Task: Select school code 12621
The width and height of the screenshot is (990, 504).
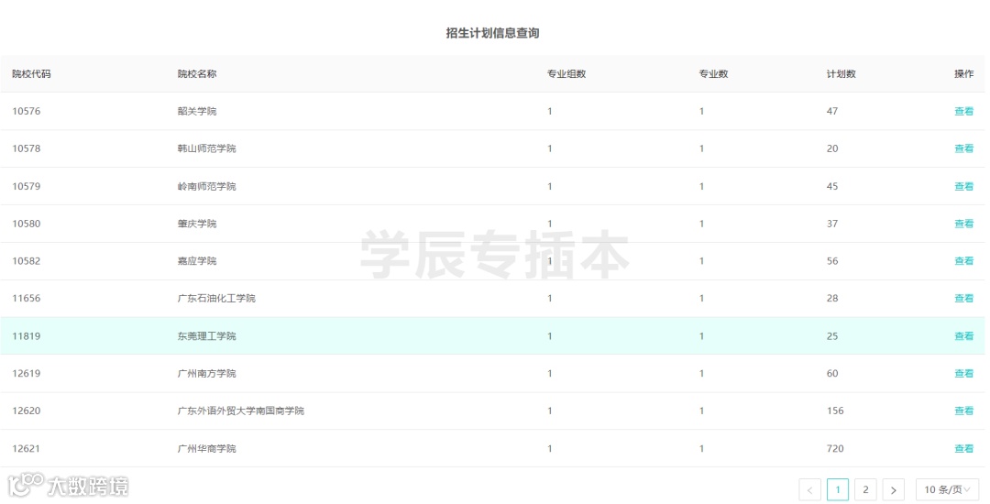Action: tap(27, 448)
